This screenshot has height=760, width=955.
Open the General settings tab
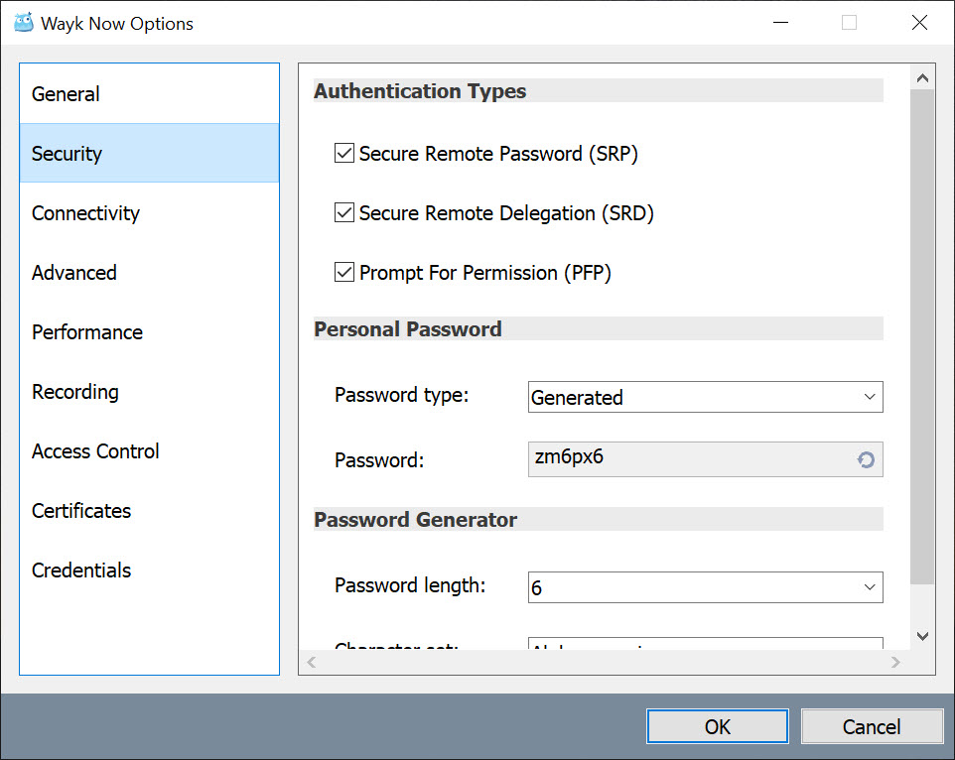[149, 93]
